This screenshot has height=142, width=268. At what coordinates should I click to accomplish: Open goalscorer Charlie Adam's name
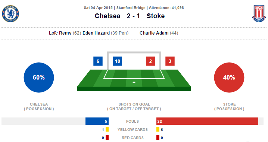pos(154,33)
